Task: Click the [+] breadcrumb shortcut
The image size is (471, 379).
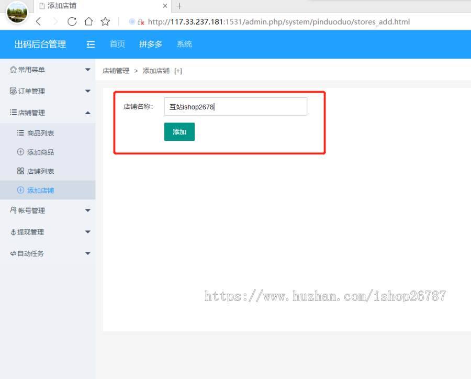Action: click(178, 71)
